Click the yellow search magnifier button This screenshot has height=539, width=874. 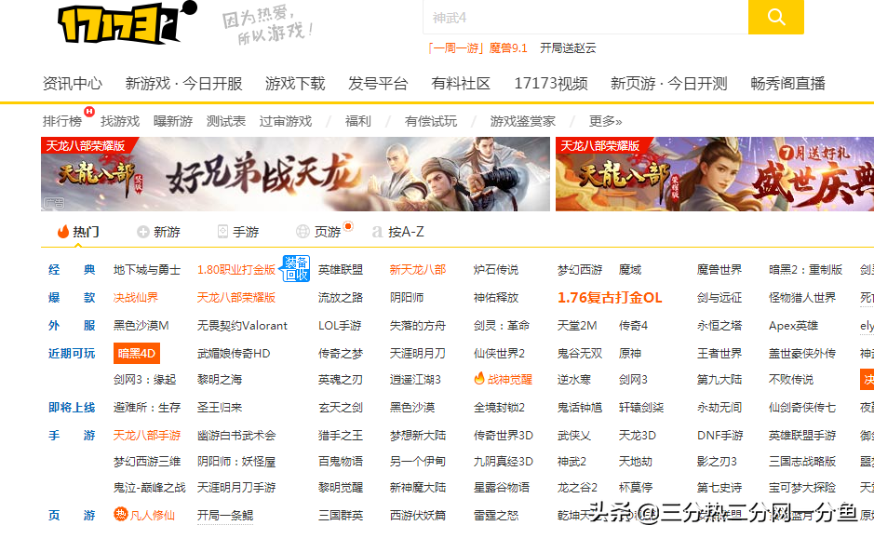pyautogui.click(x=776, y=17)
